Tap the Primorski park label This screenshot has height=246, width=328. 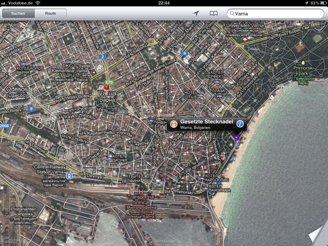point(304,76)
